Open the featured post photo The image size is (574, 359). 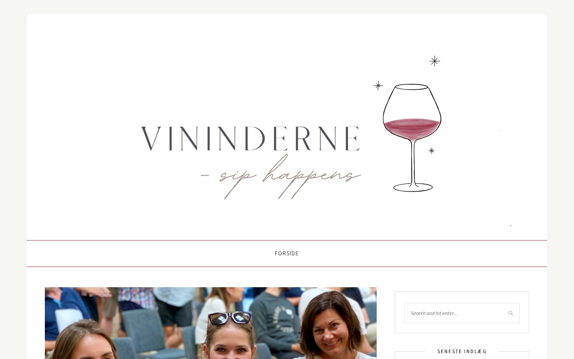[211, 323]
